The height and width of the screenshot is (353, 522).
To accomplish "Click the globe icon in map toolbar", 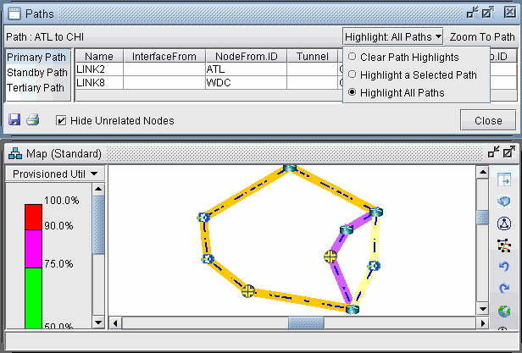I will 504,311.
